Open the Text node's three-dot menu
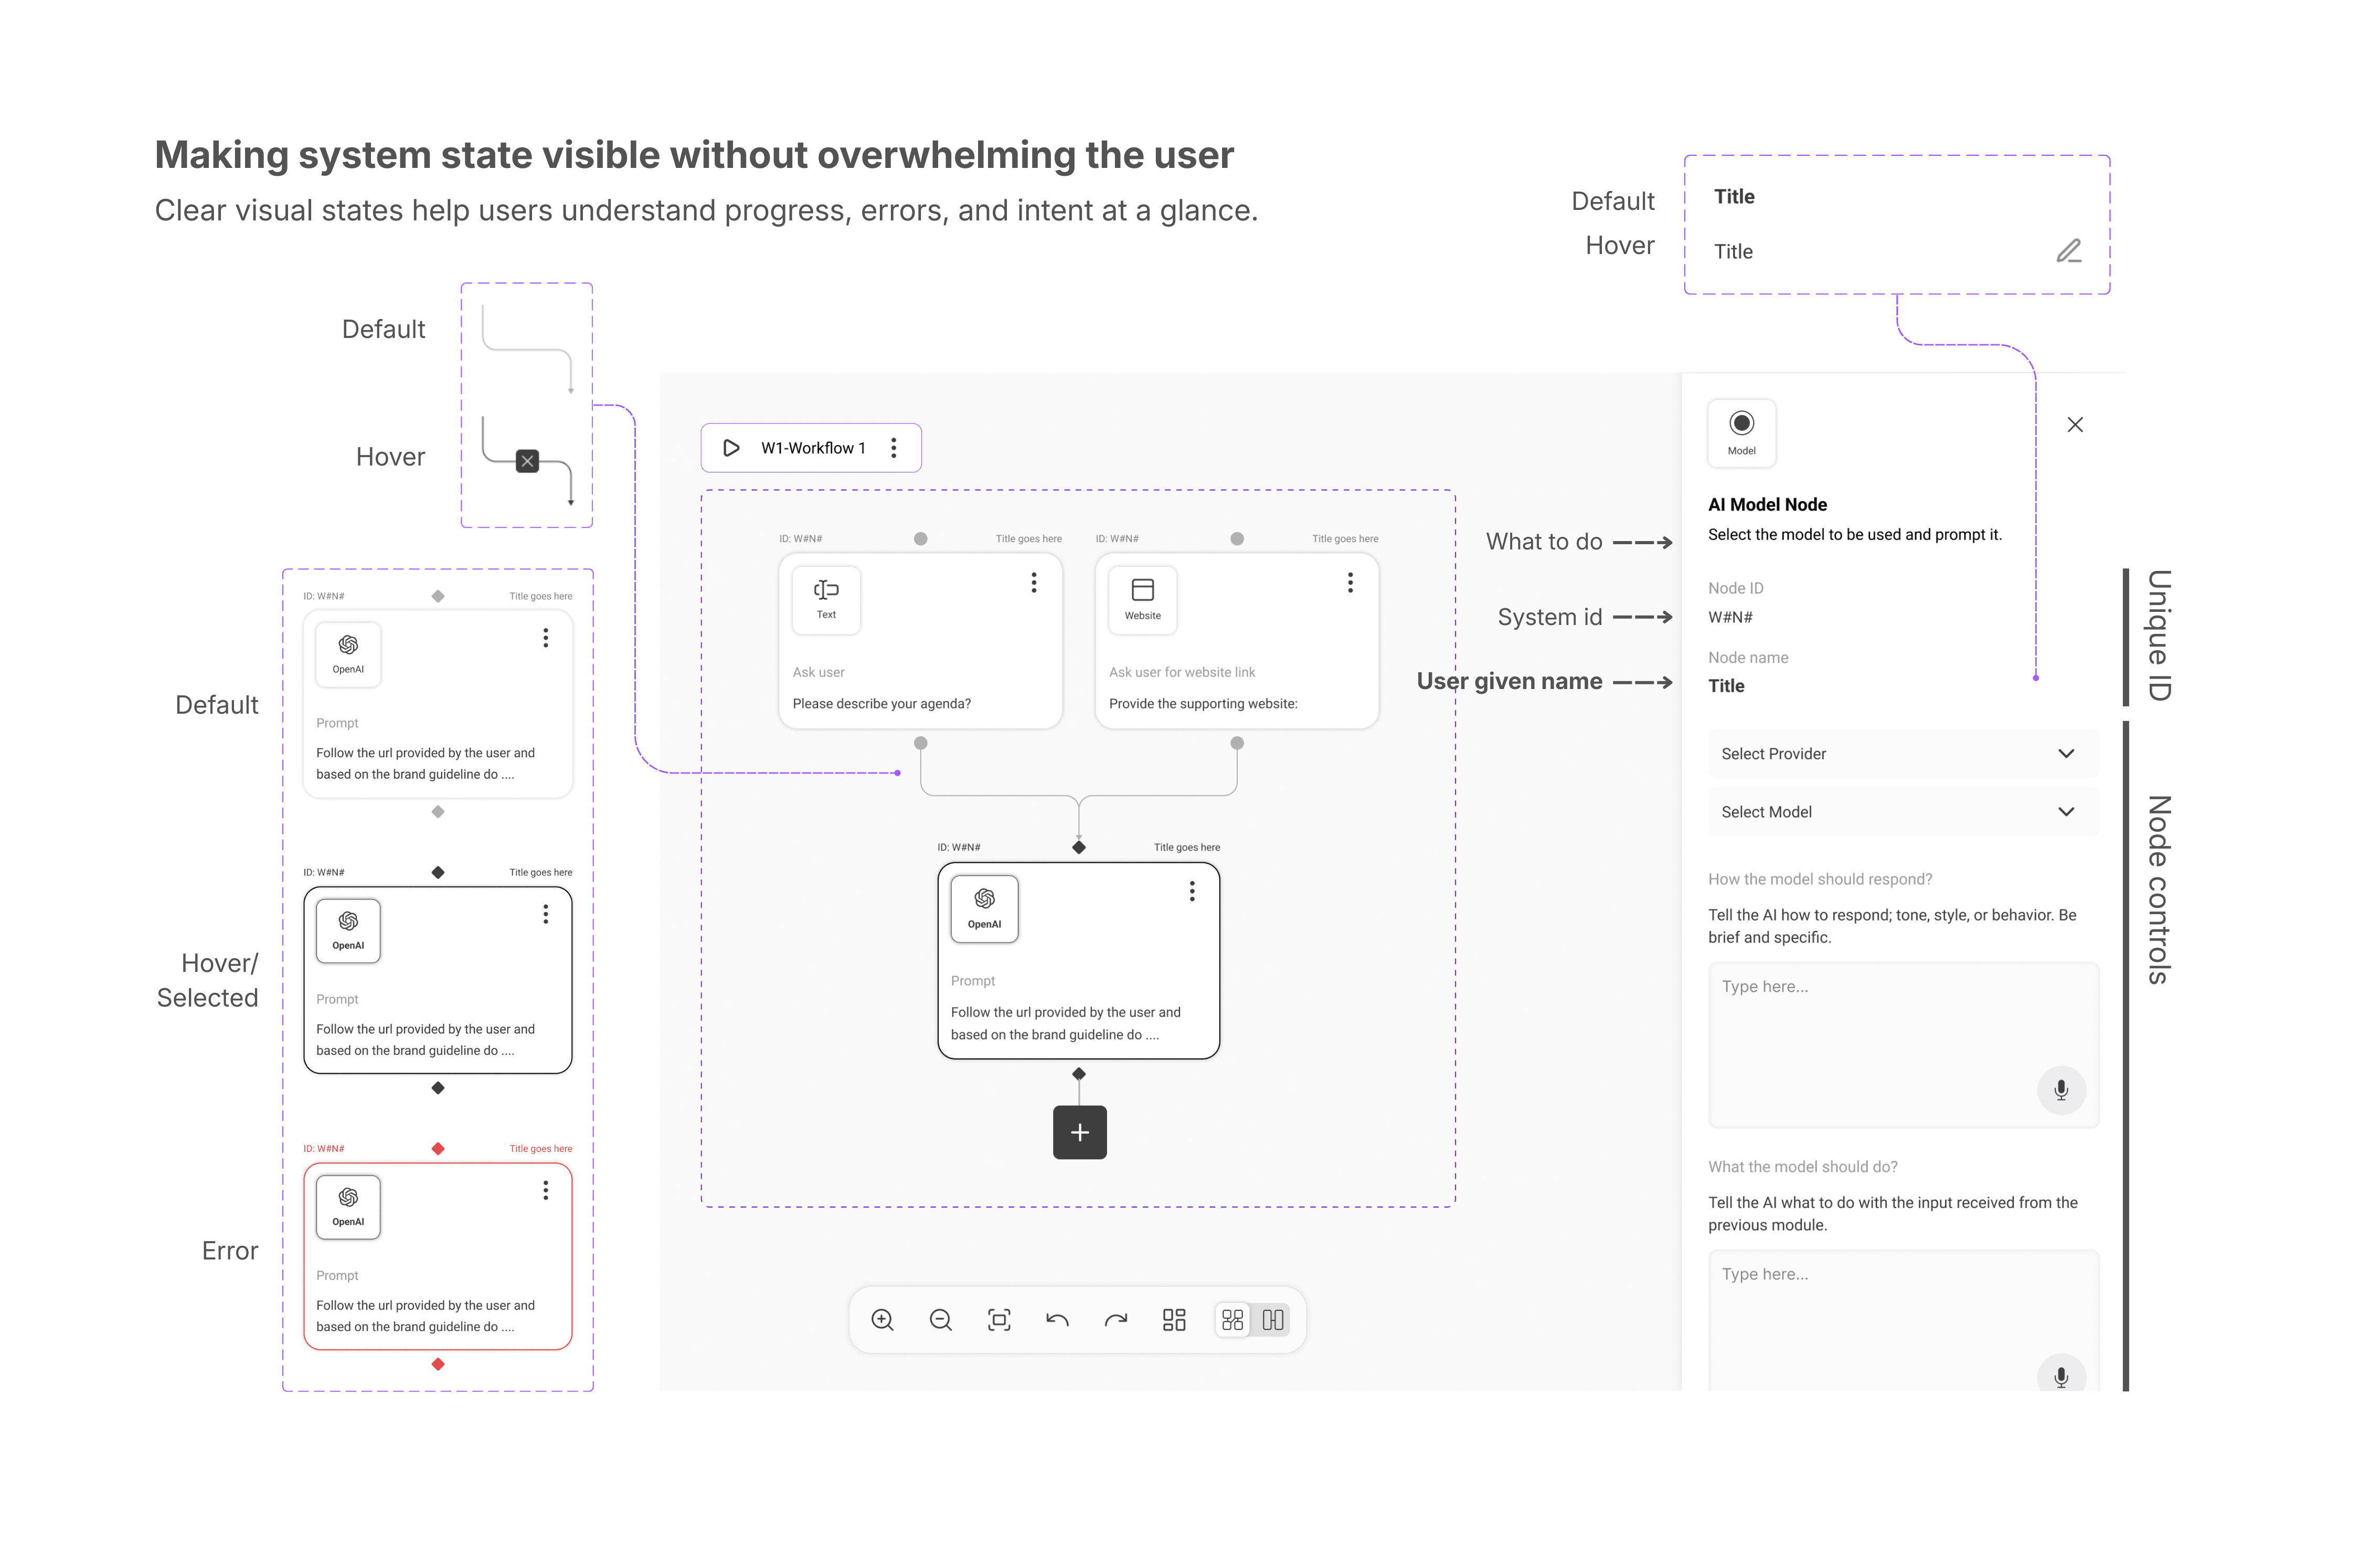Viewport: 2380px width, 1546px height. pos(1034,583)
